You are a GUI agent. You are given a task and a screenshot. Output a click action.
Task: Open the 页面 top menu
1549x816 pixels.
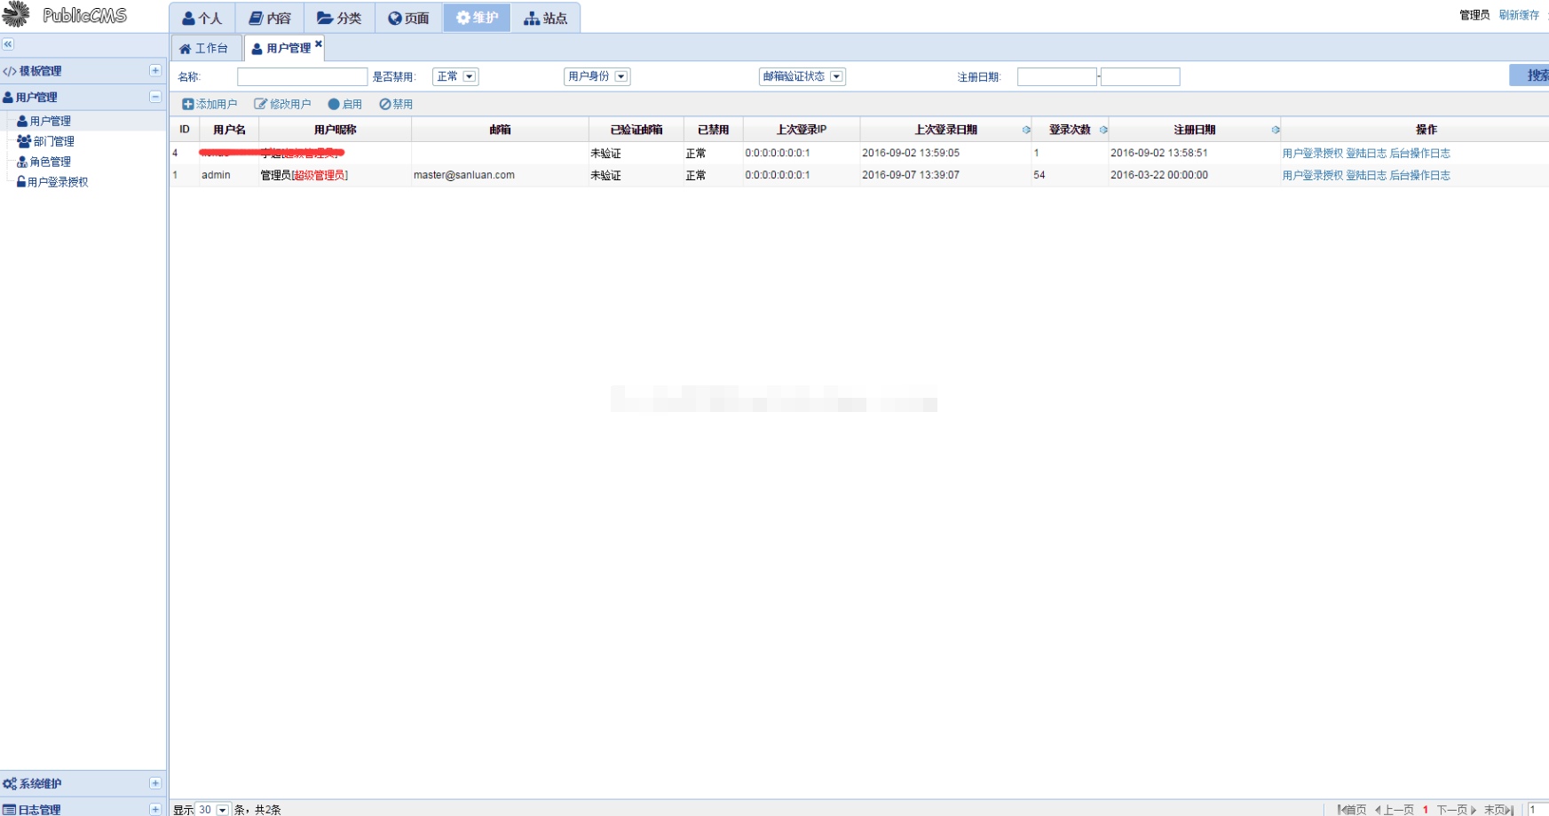click(x=408, y=18)
